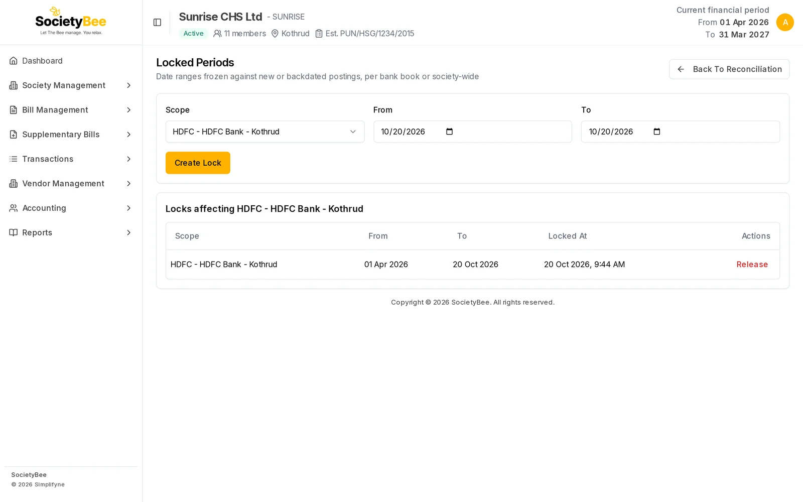Click the registration clipboard icon
Viewport: 803px width, 502px height.
tap(319, 34)
